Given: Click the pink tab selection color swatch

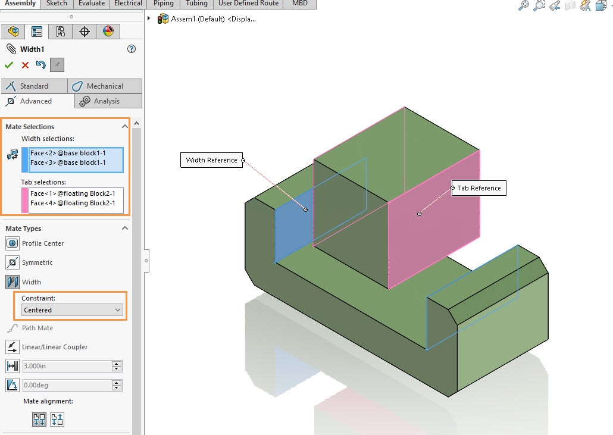Looking at the screenshot, I should point(24,201).
